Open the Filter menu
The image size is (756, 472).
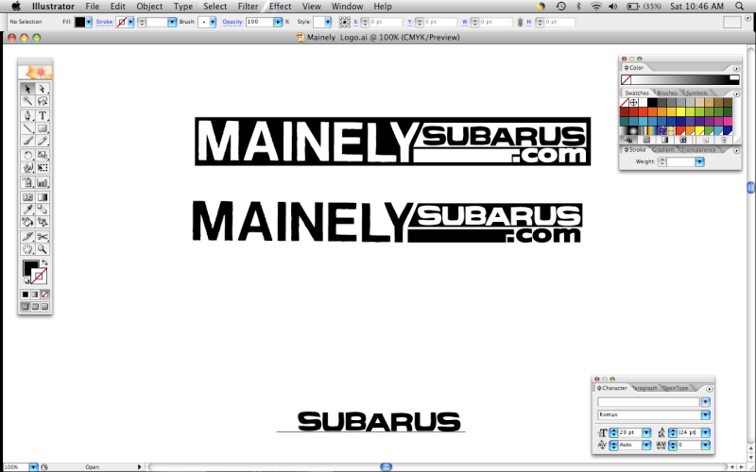pos(248,7)
